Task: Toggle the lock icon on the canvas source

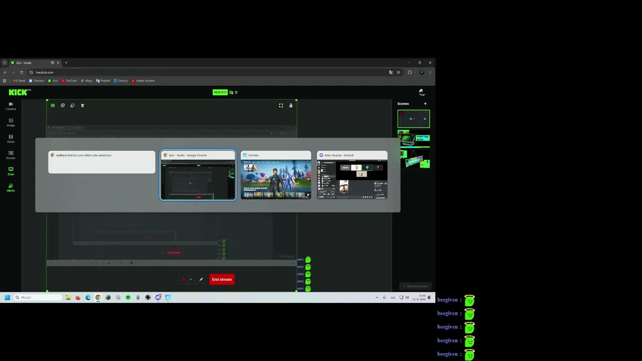Action: coord(291,105)
